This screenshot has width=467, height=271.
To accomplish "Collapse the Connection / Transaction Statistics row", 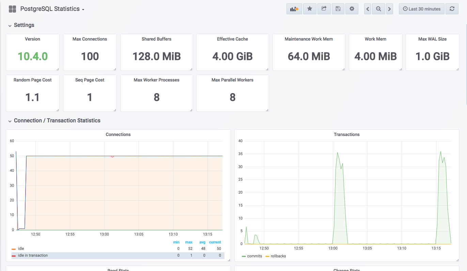I will (x=54, y=121).
